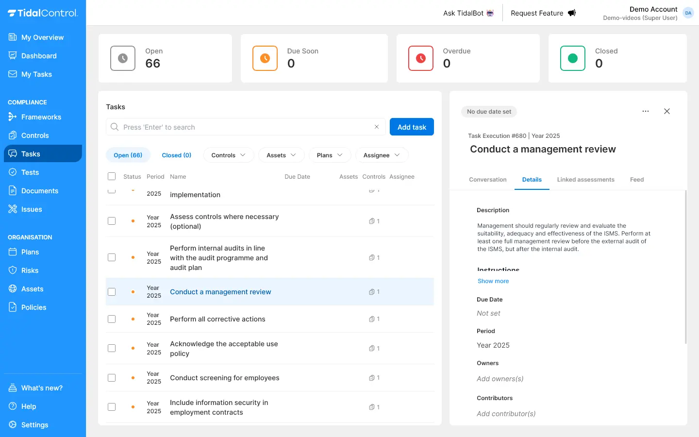This screenshot has height=437, width=699.
Task: Click the Request Feature megaphone icon
Action: pyautogui.click(x=572, y=13)
